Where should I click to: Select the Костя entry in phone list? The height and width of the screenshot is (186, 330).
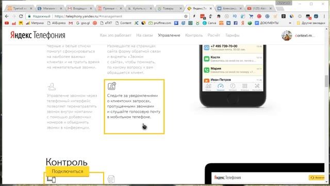coord(233,59)
